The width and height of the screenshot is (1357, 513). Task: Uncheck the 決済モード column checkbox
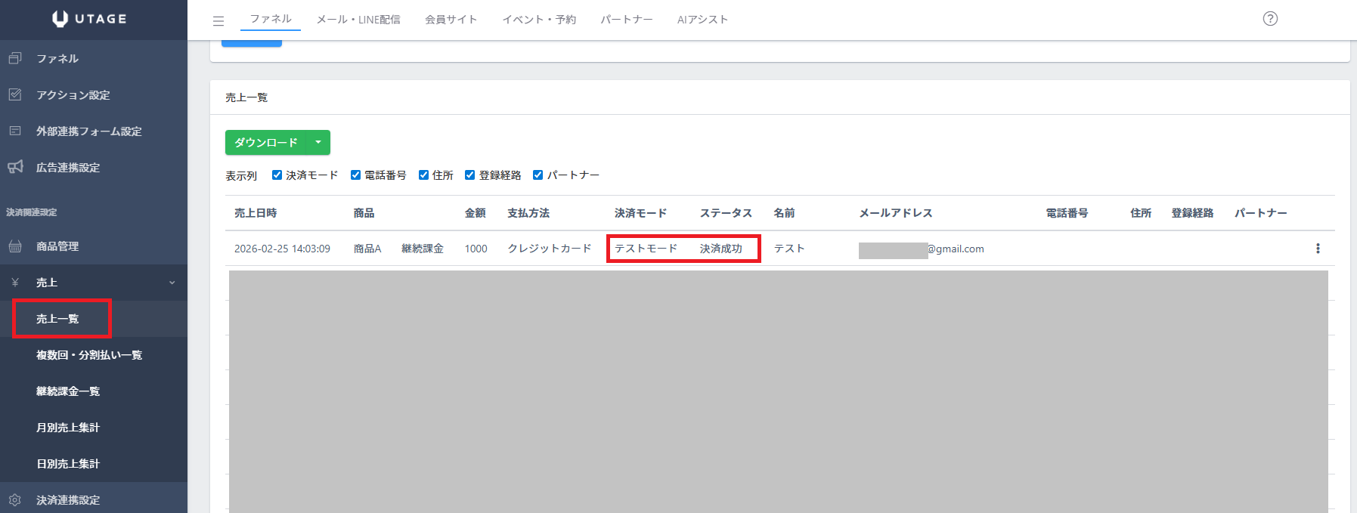click(277, 175)
